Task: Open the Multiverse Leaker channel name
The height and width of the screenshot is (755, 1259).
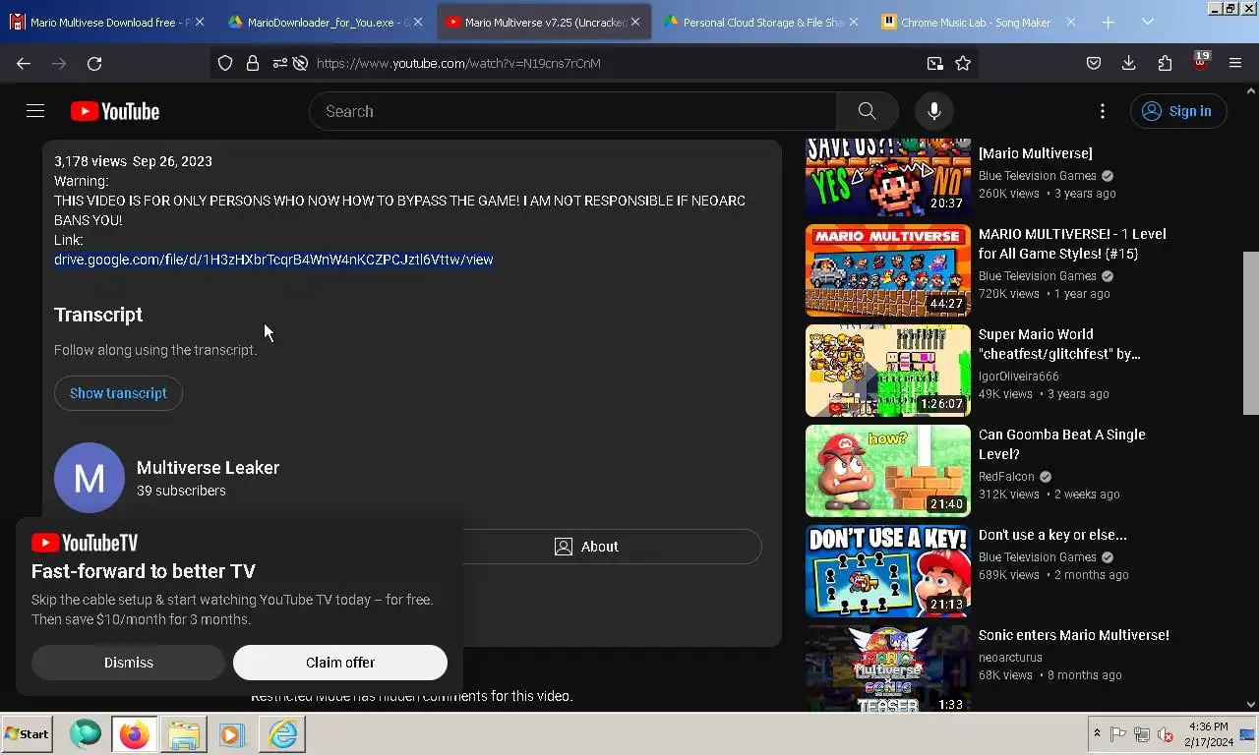Action: click(x=208, y=468)
